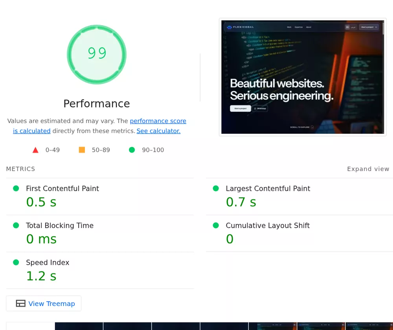Click the 99 performance score gauge
Image resolution: width=393 pixels, height=330 pixels.
(97, 54)
